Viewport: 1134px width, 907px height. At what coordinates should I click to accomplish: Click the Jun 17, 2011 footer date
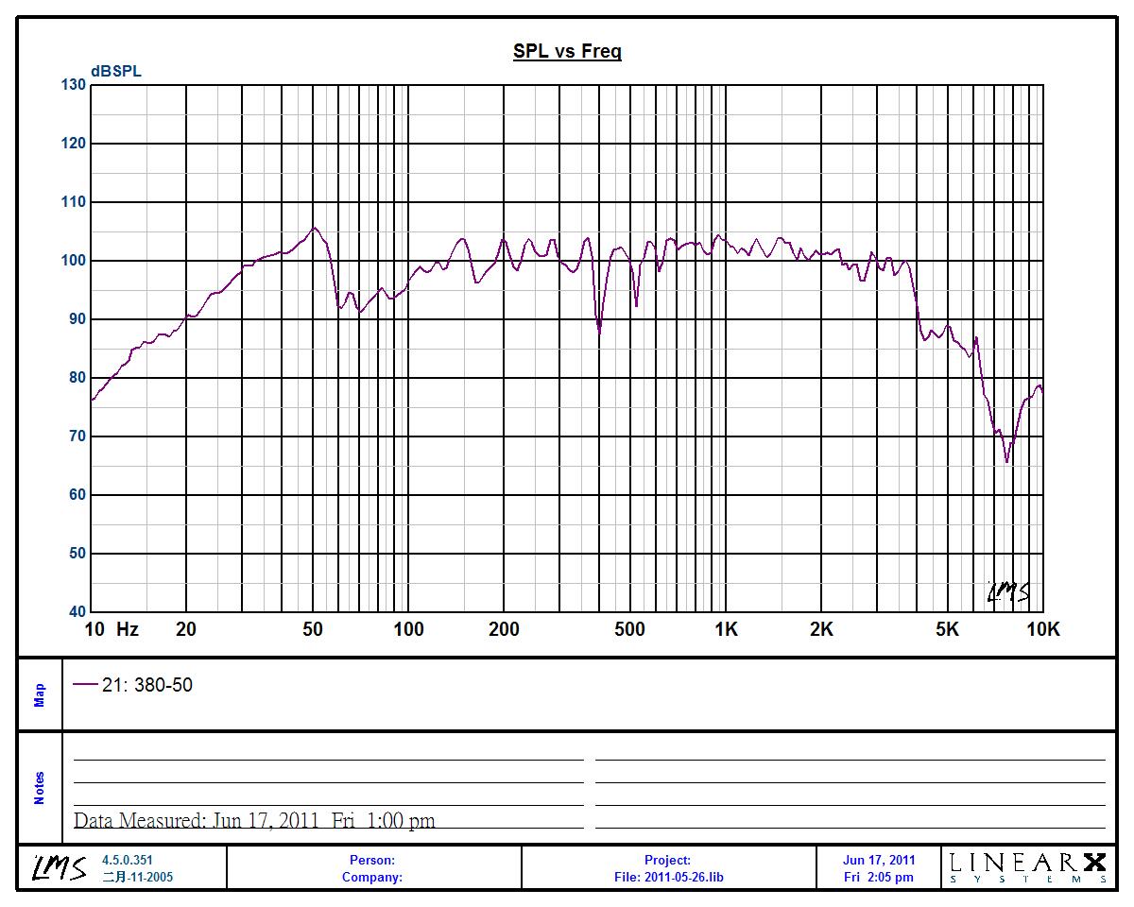878,860
